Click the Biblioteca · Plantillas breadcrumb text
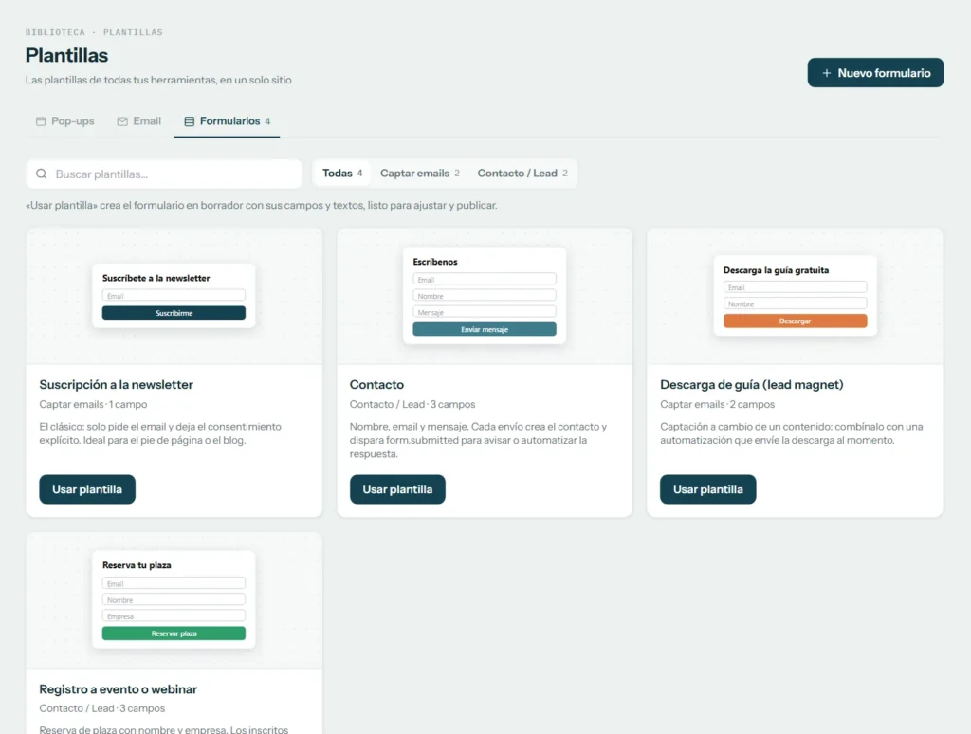The width and height of the screenshot is (971, 734). tap(94, 32)
